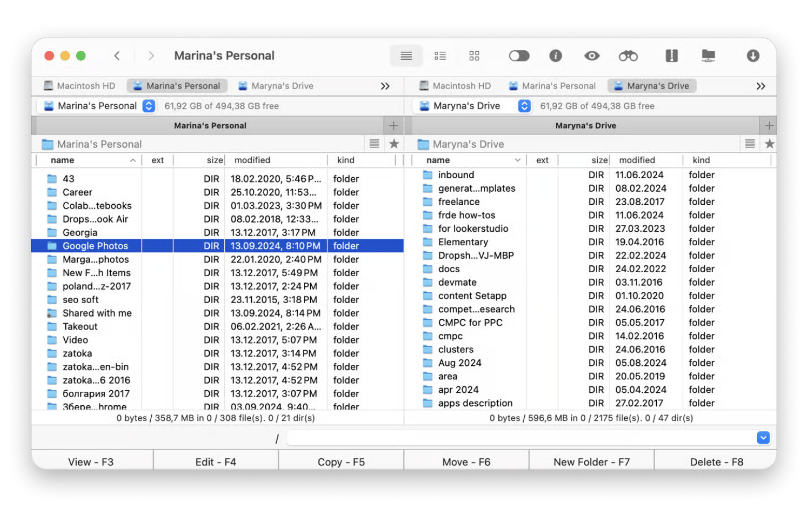808x511 pixels.
Task: Click the command line input field
Action: (521, 438)
